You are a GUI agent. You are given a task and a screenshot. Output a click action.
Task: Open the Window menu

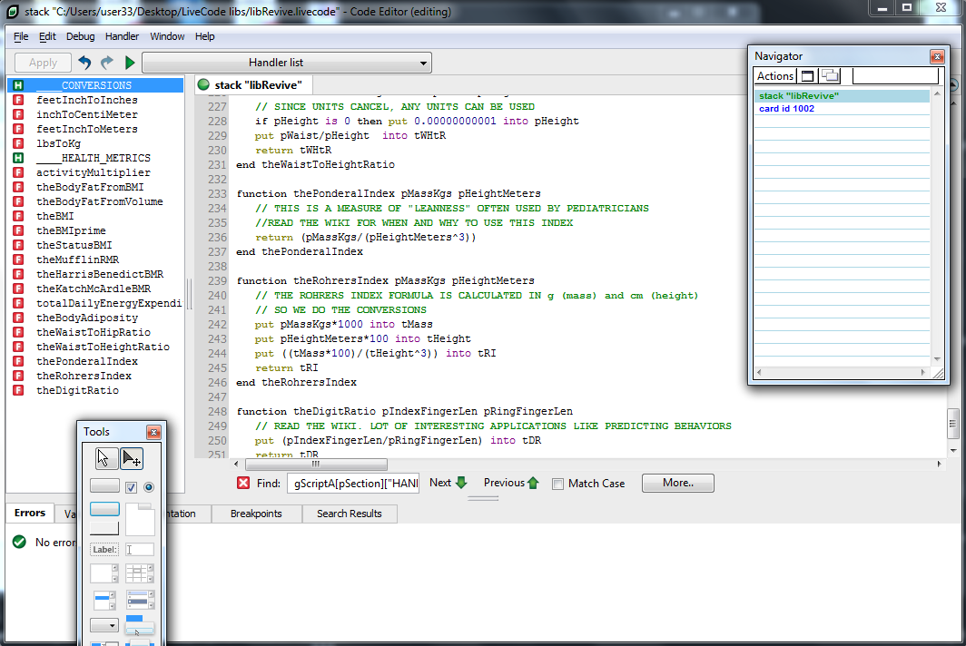(x=167, y=36)
